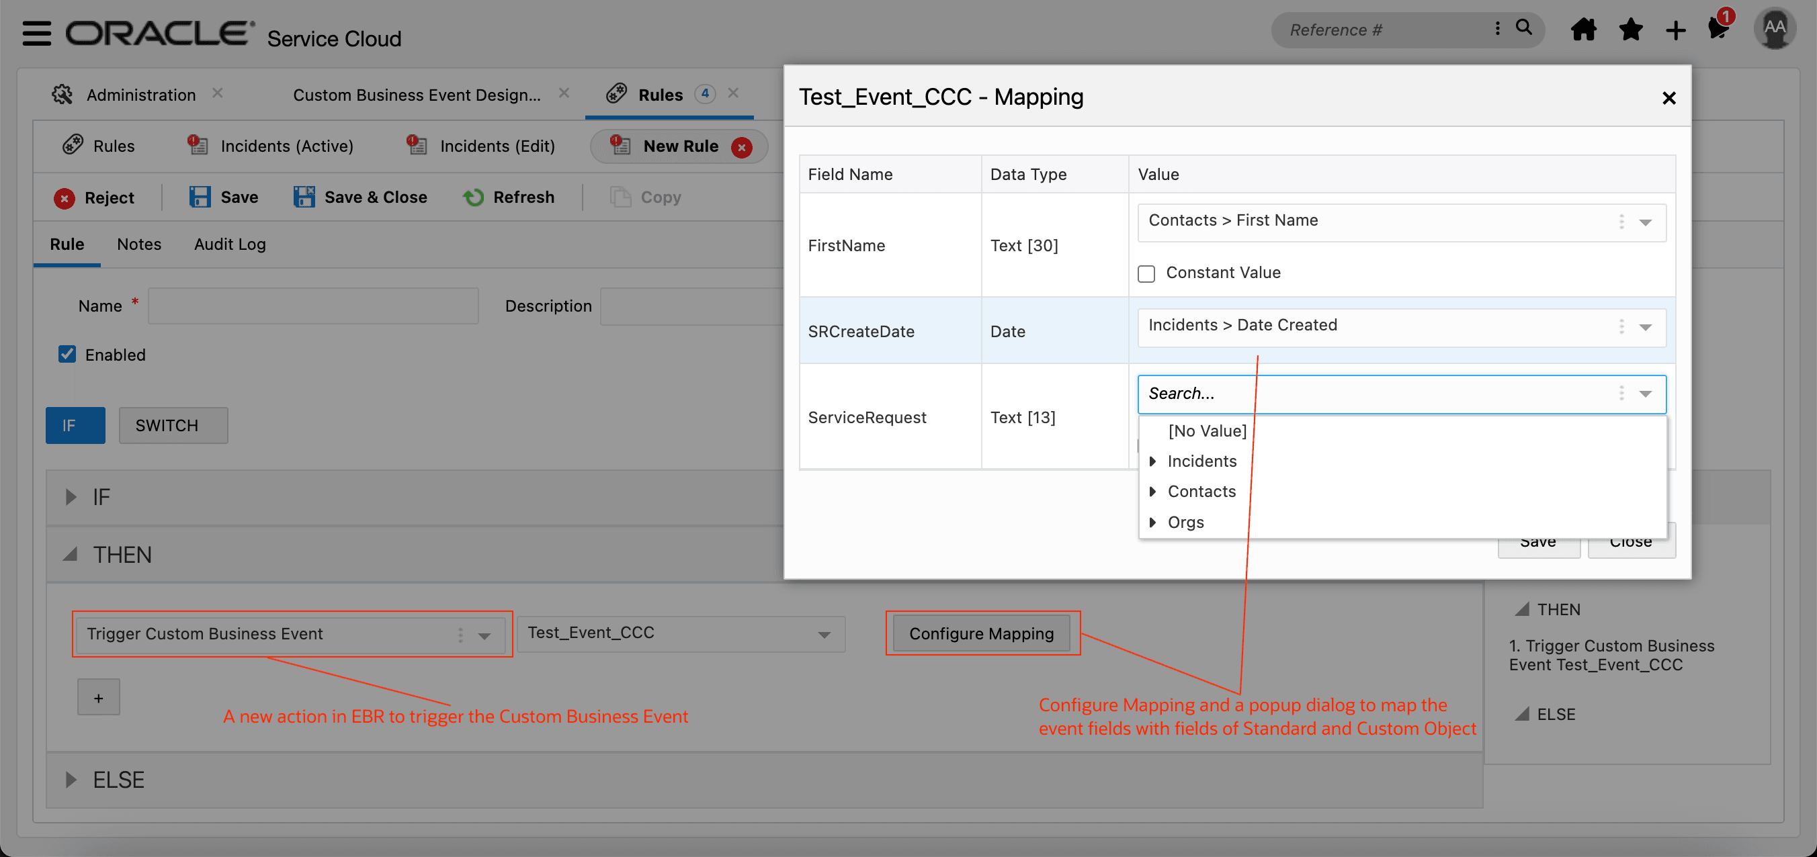Uncheck the Enabled checkbox
This screenshot has width=1817, height=857.
pos(67,354)
